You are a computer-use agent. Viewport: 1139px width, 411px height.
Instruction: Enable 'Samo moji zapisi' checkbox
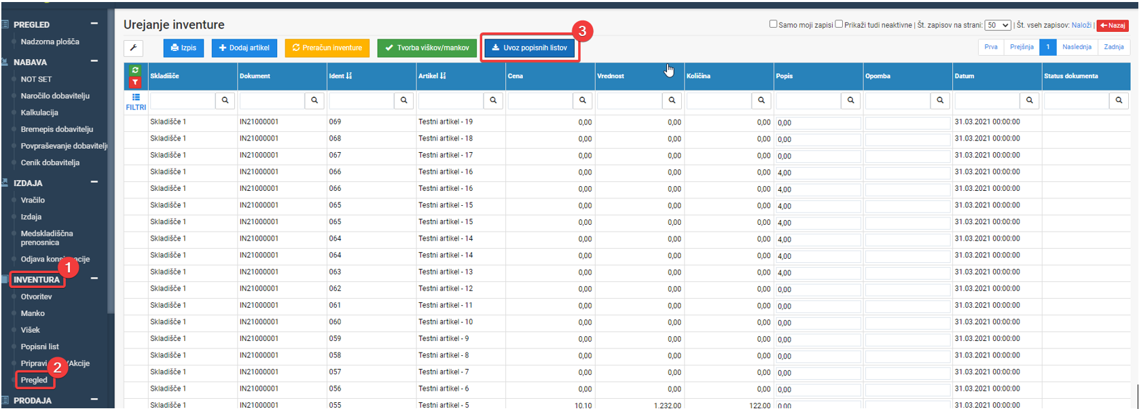(773, 24)
